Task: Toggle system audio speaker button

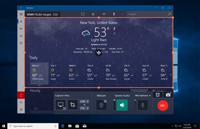Action: click(x=122, y=105)
